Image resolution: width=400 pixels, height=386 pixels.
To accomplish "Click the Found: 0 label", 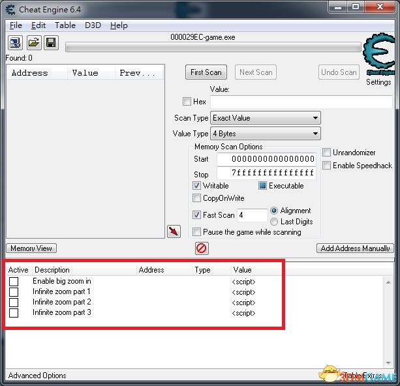I will 19,58.
